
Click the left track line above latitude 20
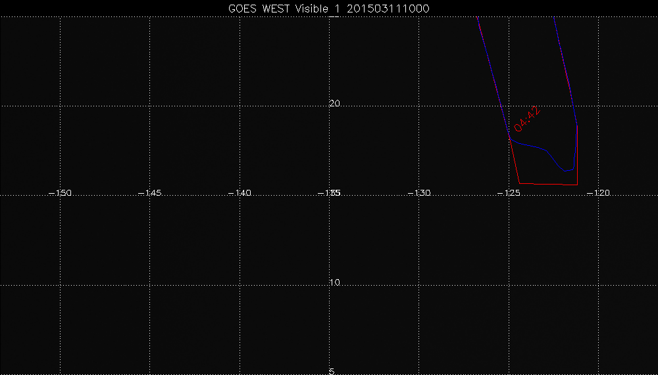tap(487, 59)
